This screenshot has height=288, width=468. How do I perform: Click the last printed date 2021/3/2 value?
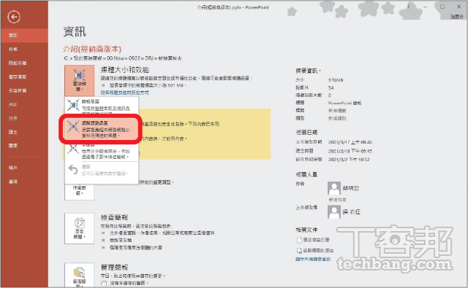click(349, 160)
